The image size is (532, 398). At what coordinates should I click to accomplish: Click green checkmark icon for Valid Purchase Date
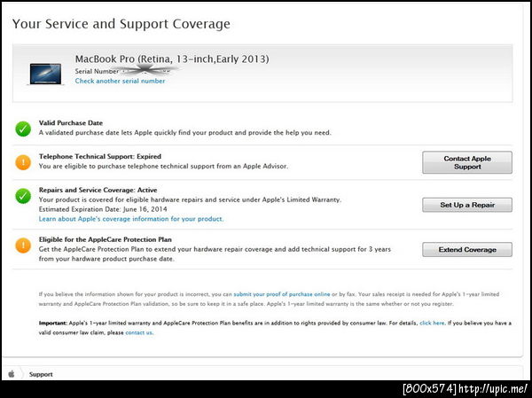pyautogui.click(x=23, y=129)
